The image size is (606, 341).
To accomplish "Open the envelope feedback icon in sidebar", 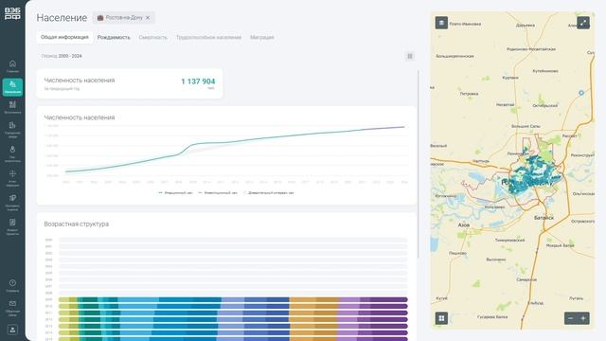I will (x=12, y=307).
